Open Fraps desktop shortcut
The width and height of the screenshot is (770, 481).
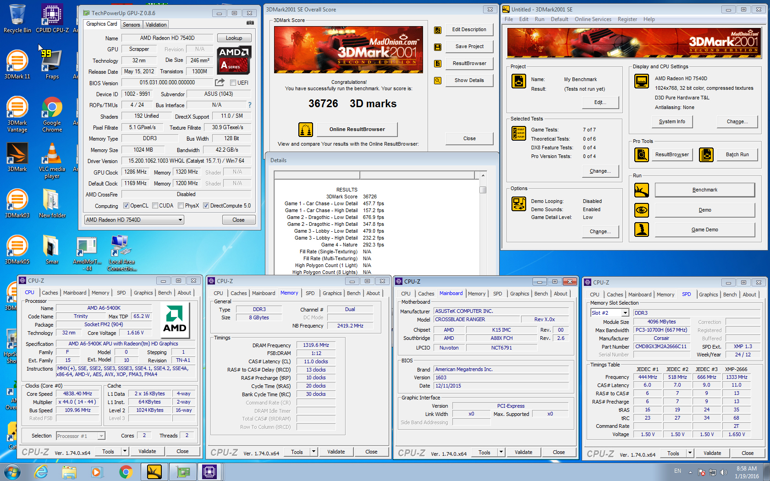pos(52,65)
